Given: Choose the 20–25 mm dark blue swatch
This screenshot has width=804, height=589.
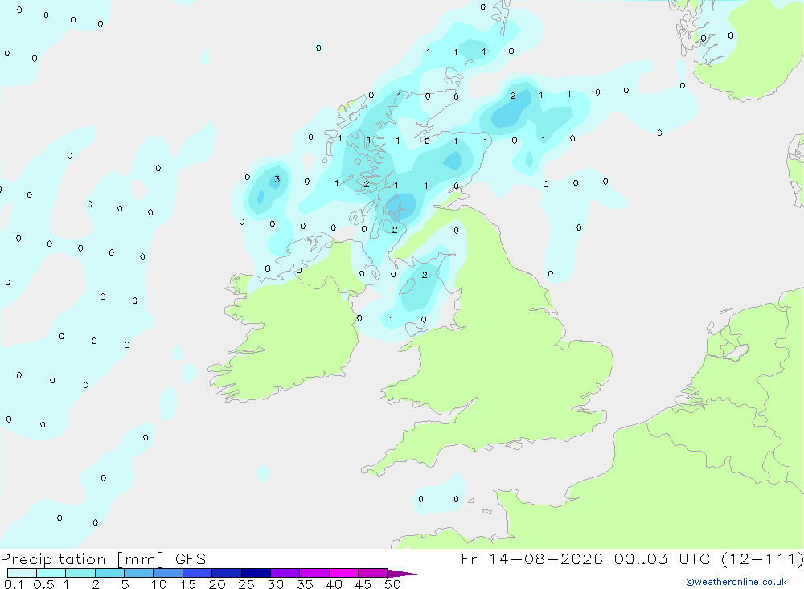Looking at the screenshot, I should (x=227, y=573).
